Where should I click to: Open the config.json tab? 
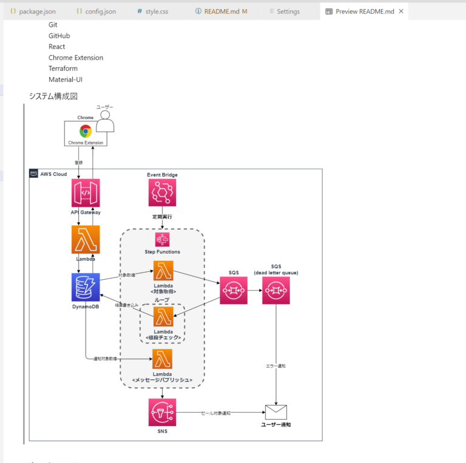(x=96, y=12)
